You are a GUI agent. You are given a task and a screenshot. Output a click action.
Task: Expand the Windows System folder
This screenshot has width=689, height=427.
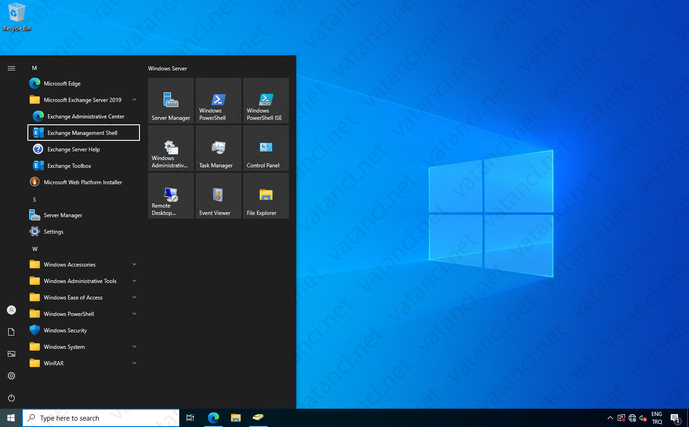click(x=84, y=347)
